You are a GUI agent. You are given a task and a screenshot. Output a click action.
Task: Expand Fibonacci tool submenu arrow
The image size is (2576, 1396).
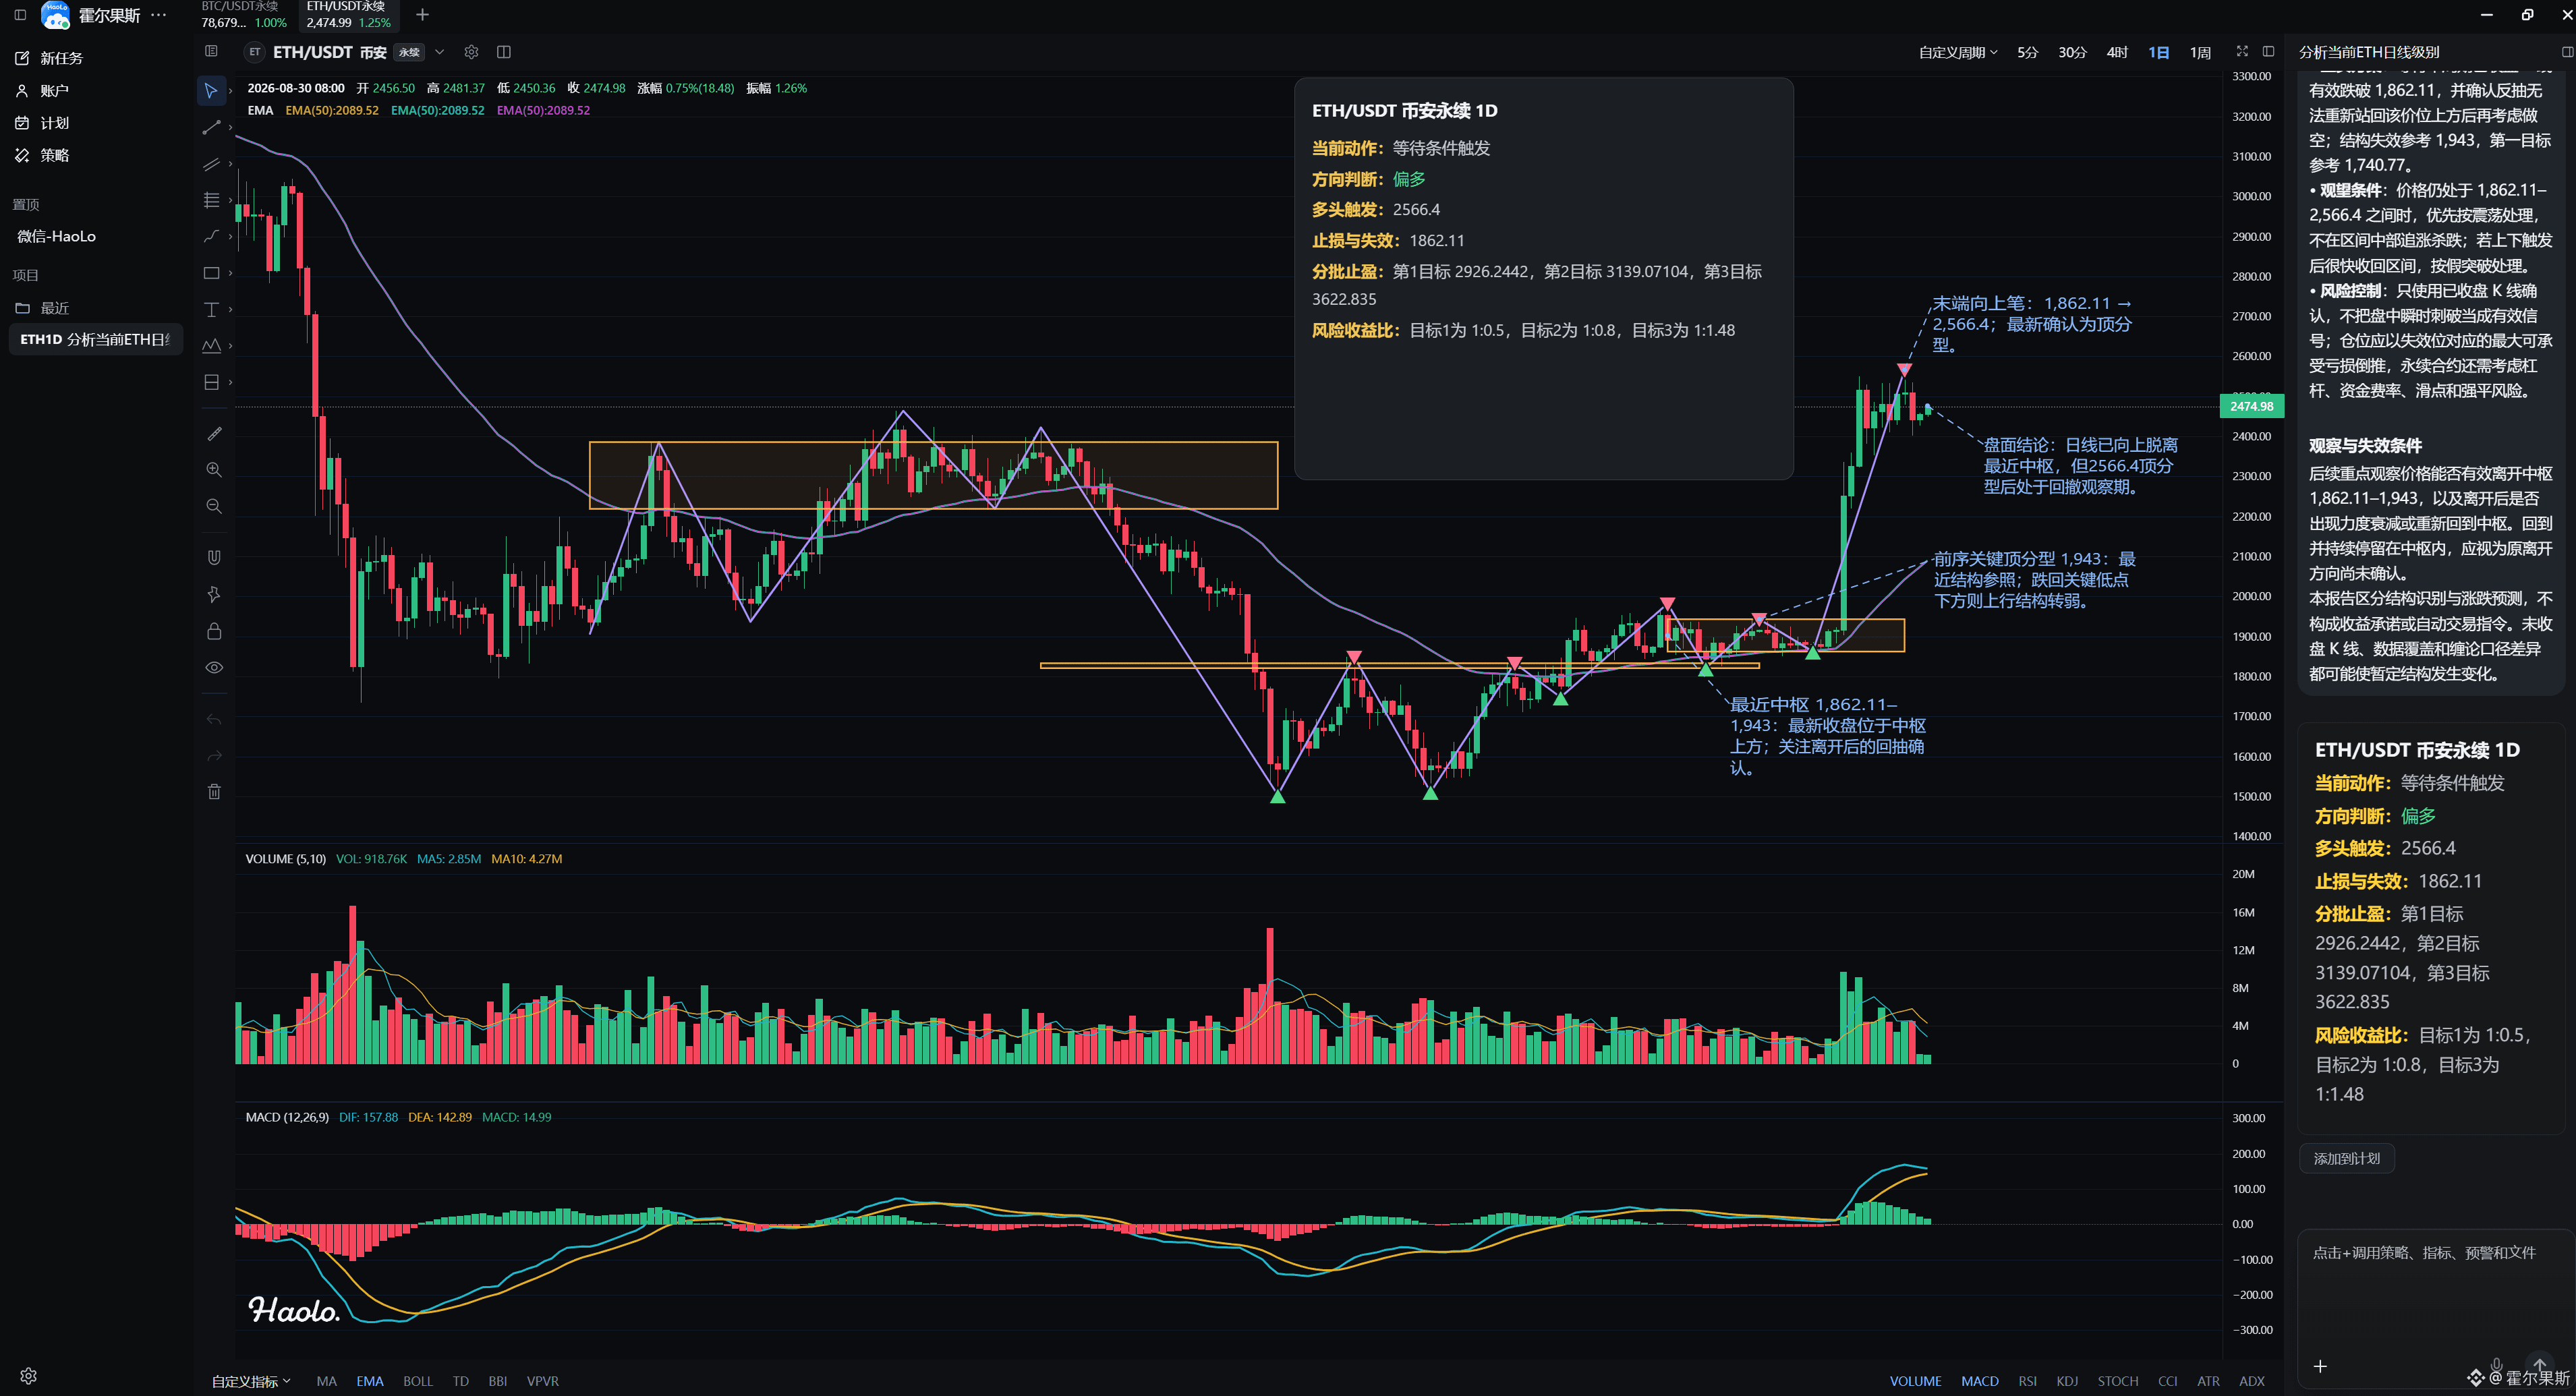tap(230, 200)
